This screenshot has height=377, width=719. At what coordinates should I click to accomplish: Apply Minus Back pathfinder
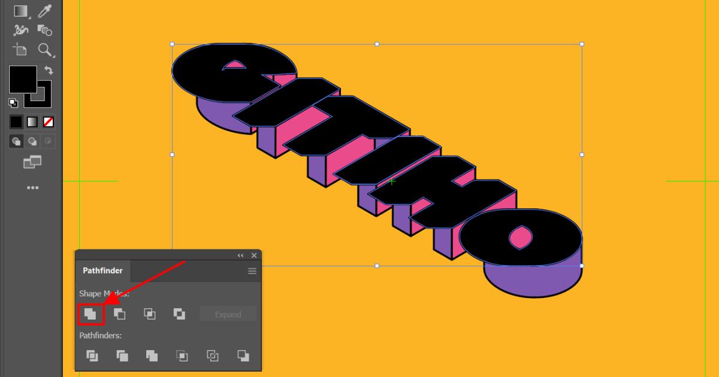(243, 355)
